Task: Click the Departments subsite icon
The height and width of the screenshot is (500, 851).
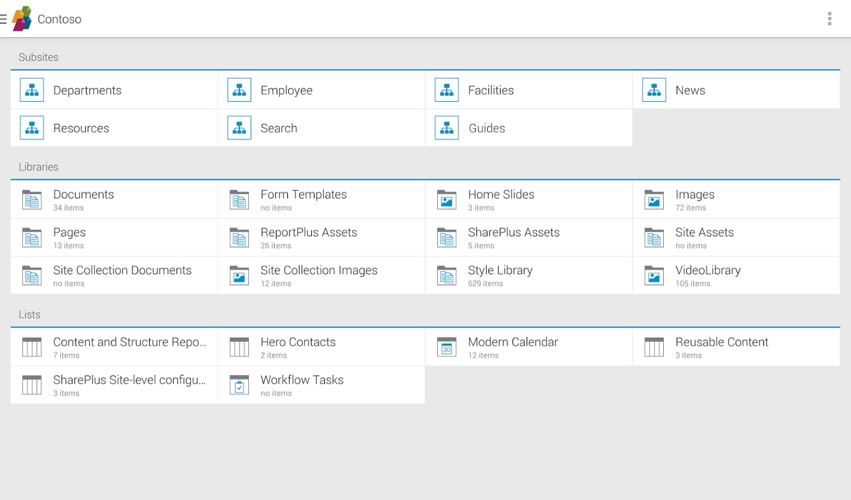Action: coord(32,90)
